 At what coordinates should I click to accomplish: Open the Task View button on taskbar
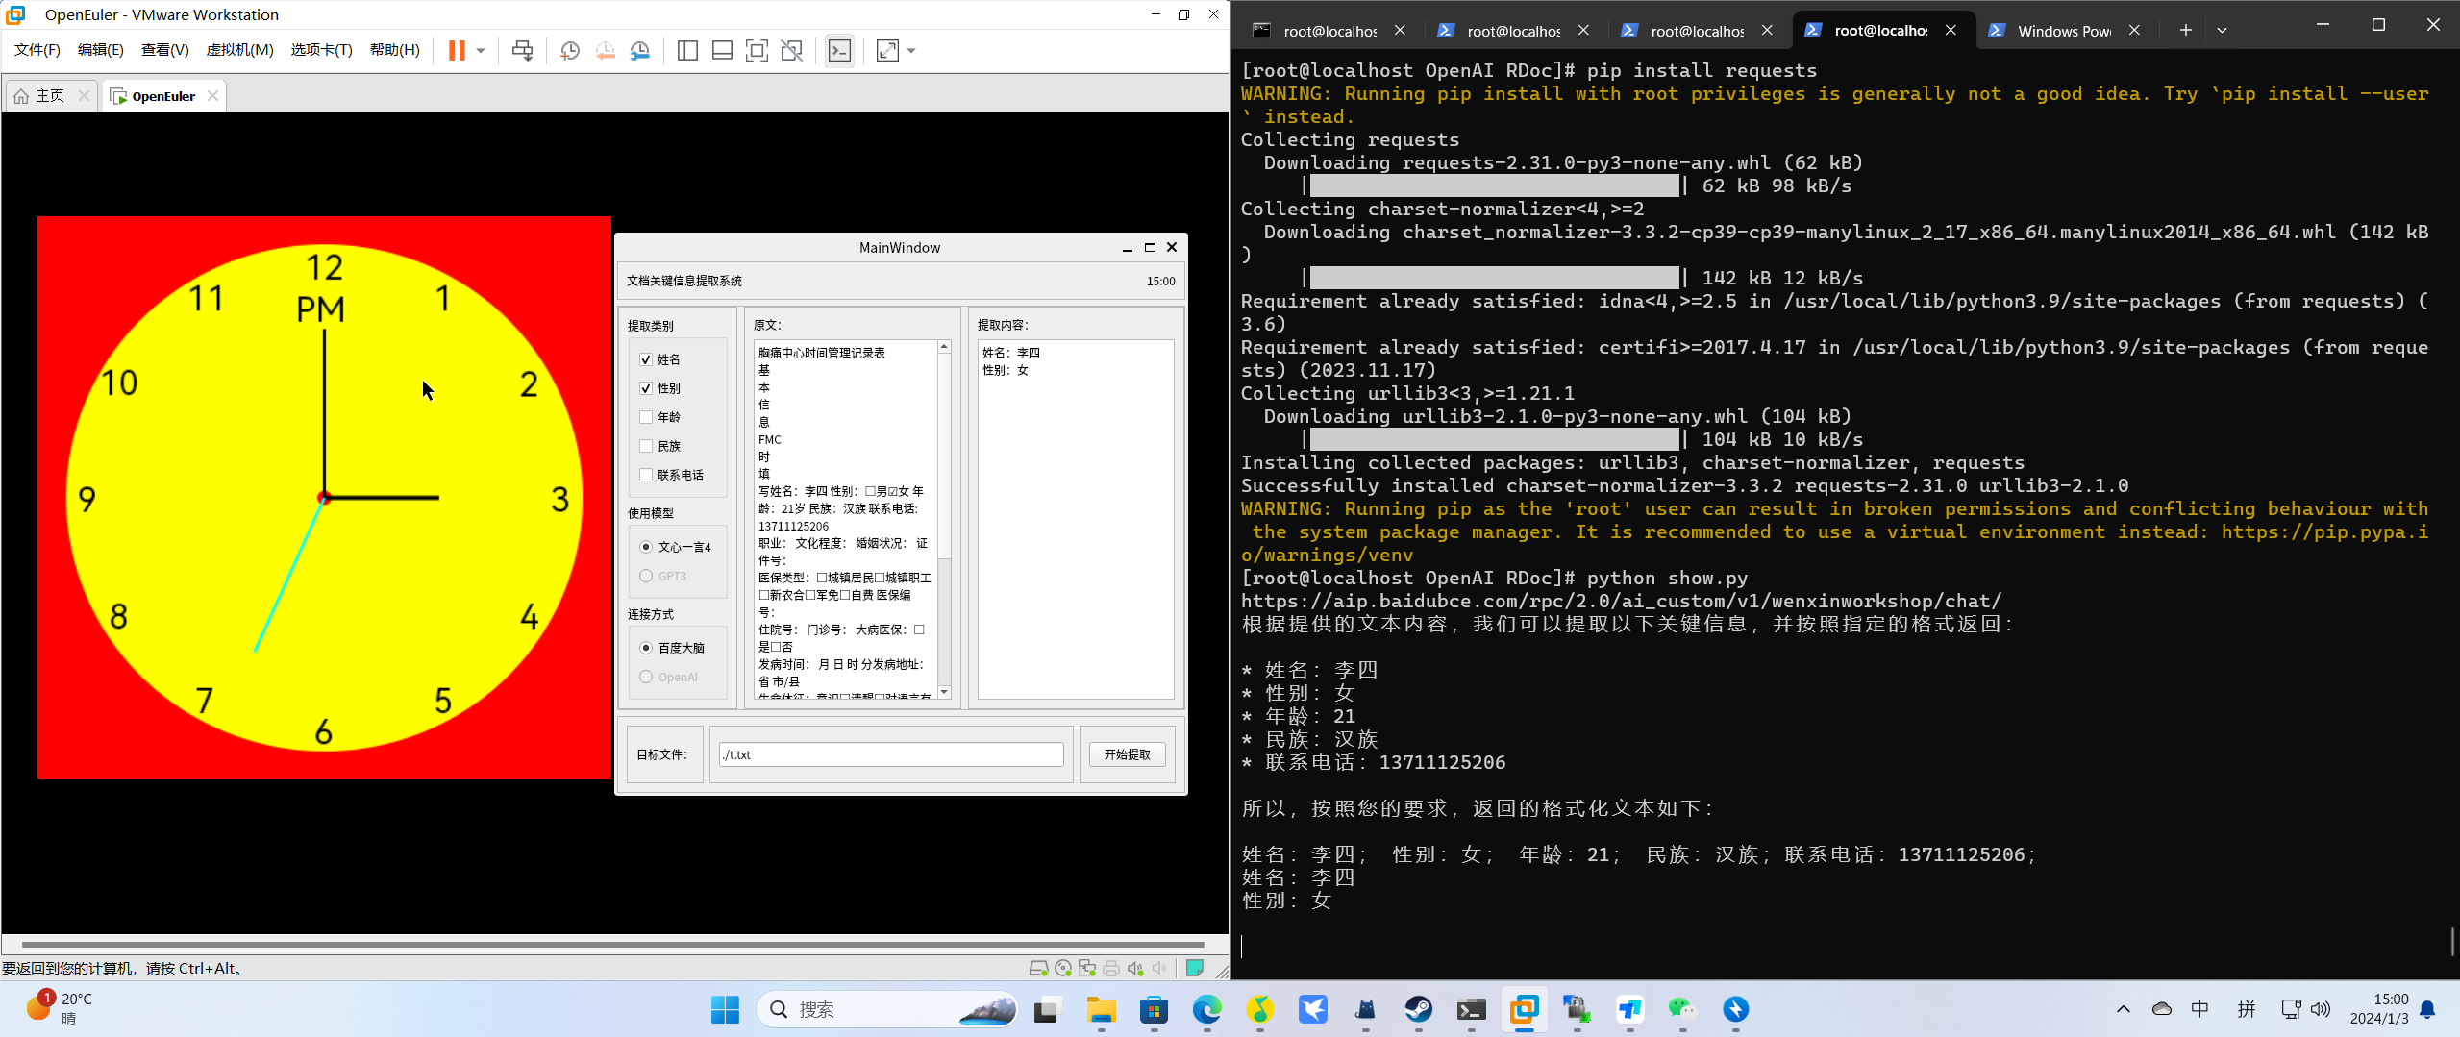(x=1046, y=1009)
